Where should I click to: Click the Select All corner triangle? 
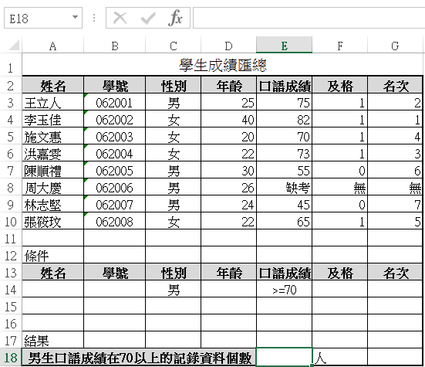(x=14, y=45)
